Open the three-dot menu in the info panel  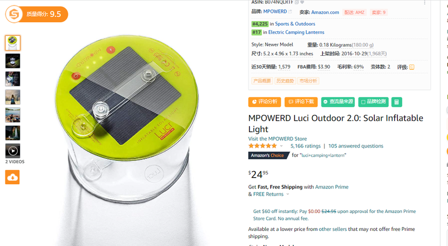pyautogui.click(x=425, y=3)
